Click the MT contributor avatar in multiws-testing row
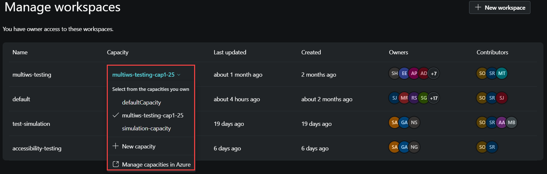 [x=502, y=73]
